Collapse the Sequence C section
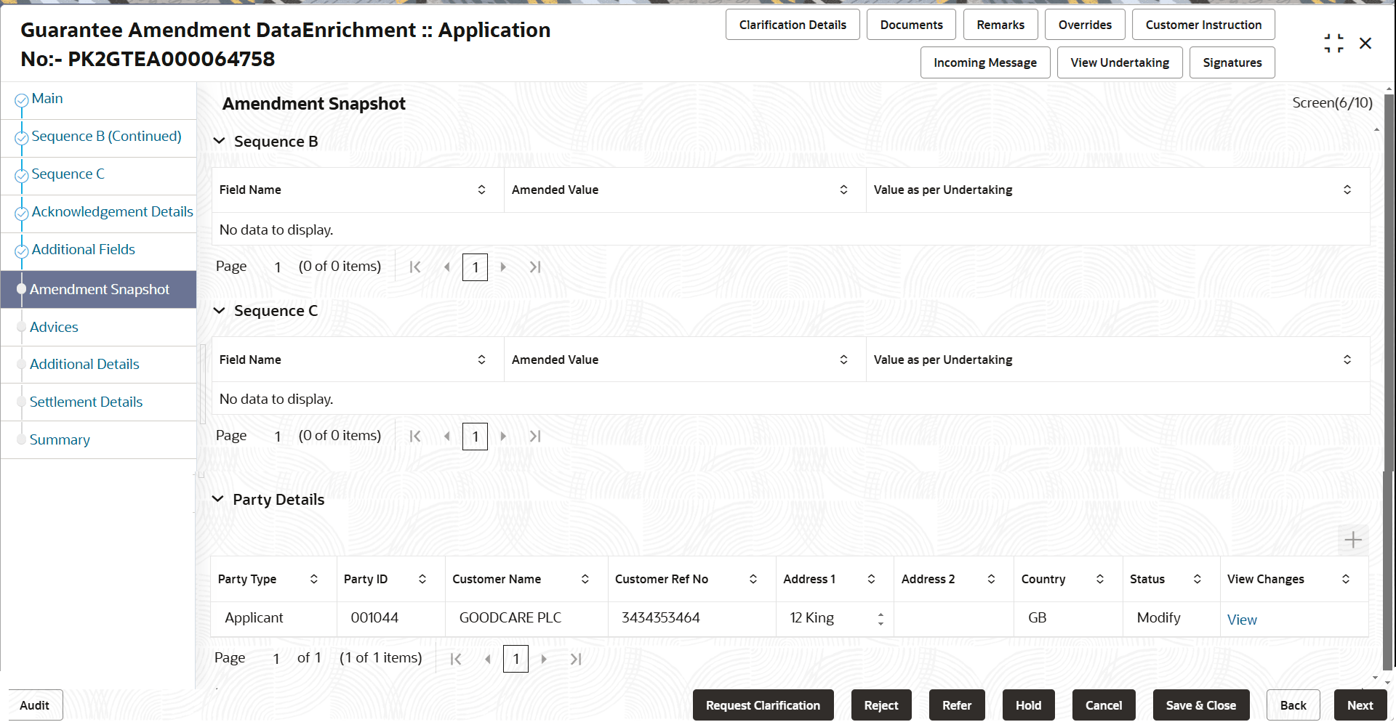The width and height of the screenshot is (1396, 722). pos(220,310)
